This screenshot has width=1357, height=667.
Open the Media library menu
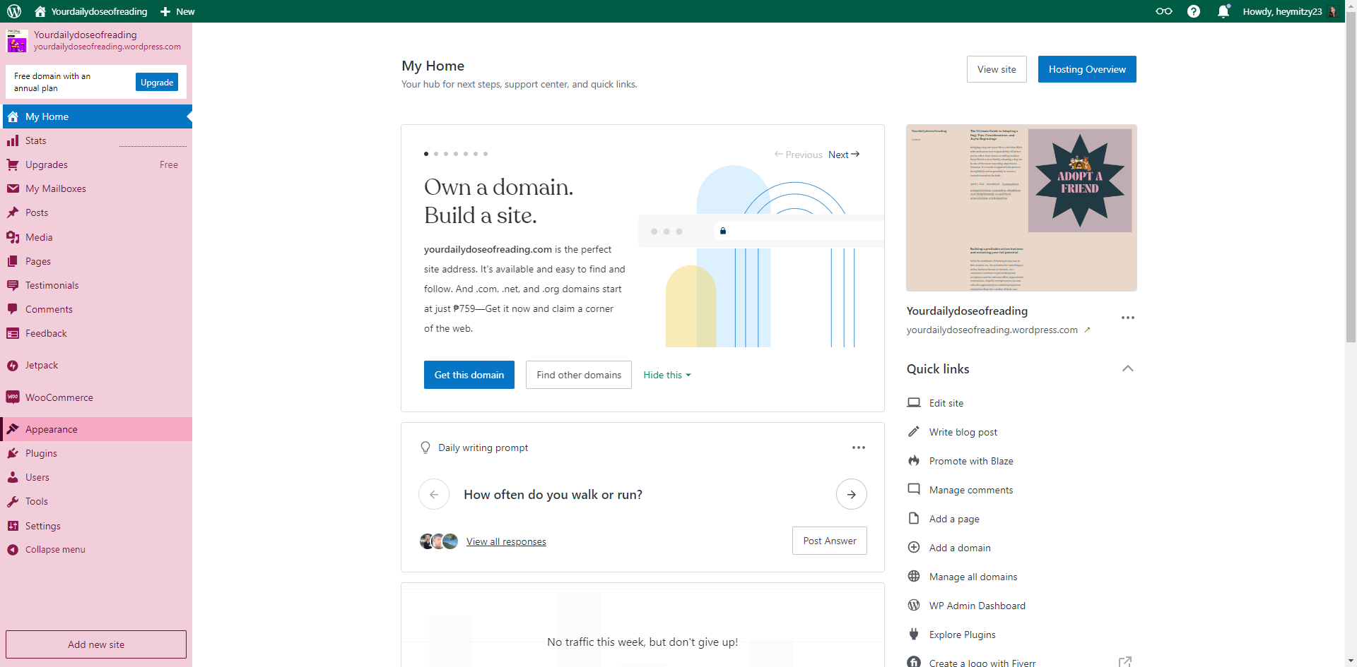pos(96,237)
